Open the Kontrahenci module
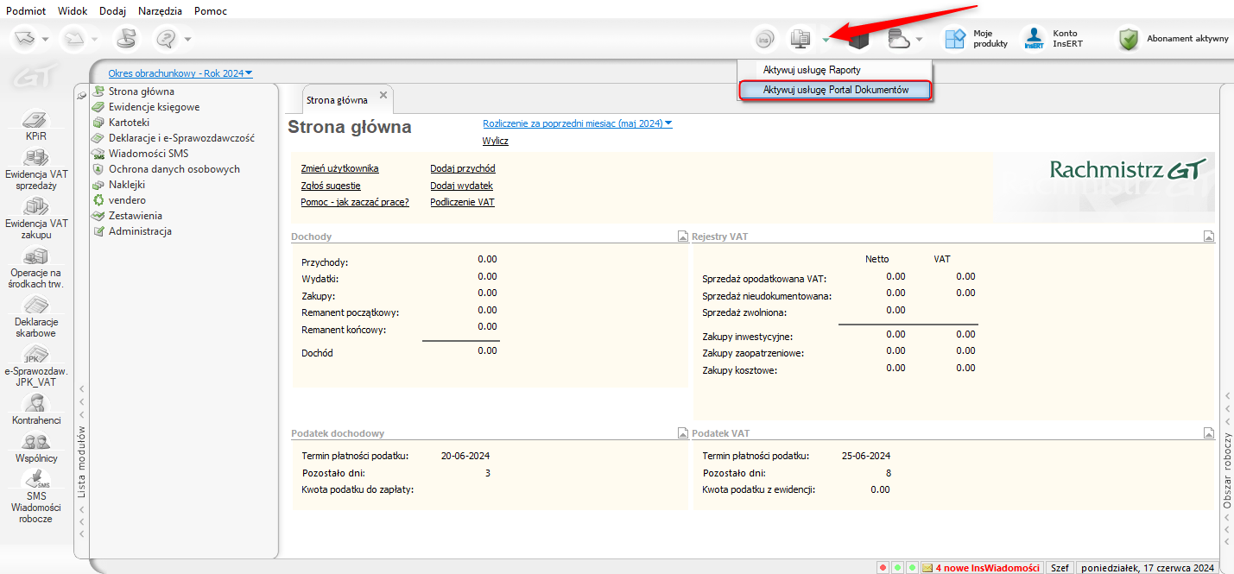Viewport: 1234px width, 574px height. 36,409
